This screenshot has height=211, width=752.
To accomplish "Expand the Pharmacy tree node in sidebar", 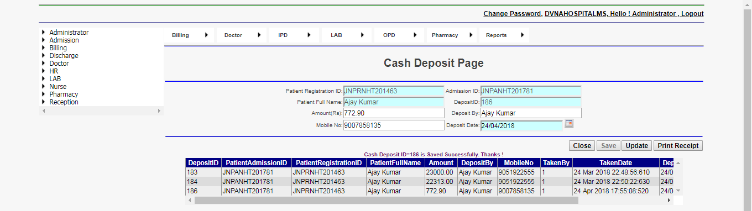I will pos(44,94).
